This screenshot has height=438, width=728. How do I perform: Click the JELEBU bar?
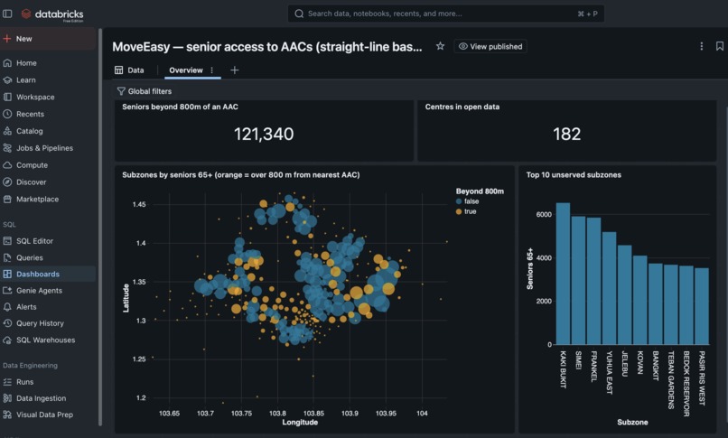[624, 294]
